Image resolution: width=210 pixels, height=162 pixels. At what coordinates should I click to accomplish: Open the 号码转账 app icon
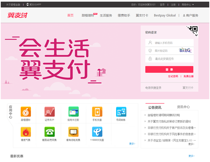[121, 112]
